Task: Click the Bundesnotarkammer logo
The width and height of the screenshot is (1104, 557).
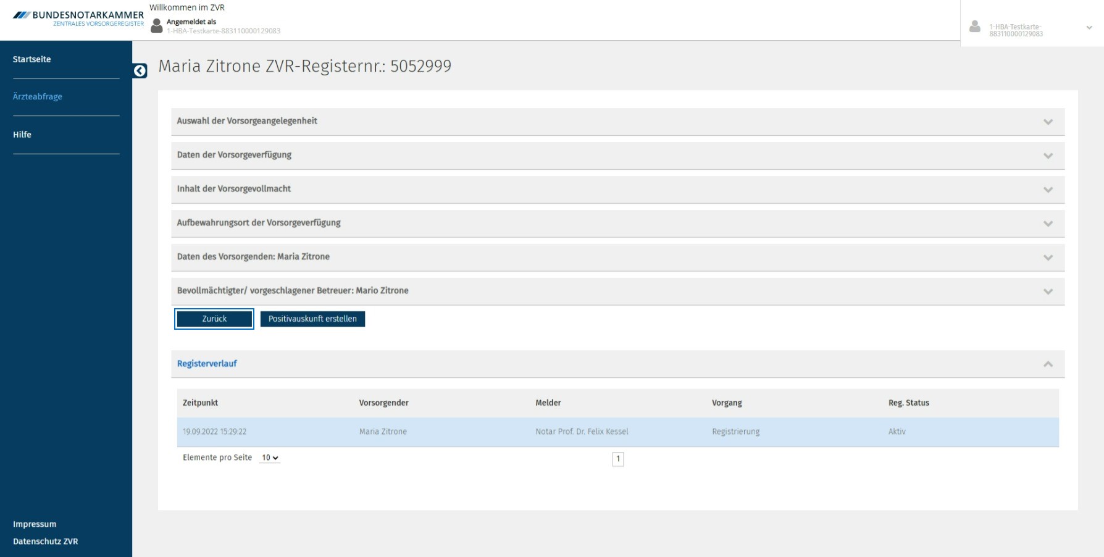Action: [78, 19]
